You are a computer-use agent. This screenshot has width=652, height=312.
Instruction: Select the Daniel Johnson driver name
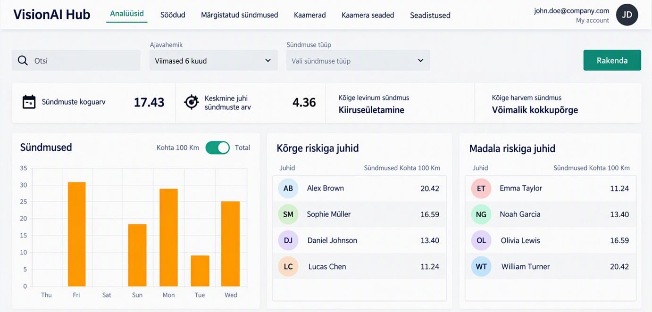point(332,240)
